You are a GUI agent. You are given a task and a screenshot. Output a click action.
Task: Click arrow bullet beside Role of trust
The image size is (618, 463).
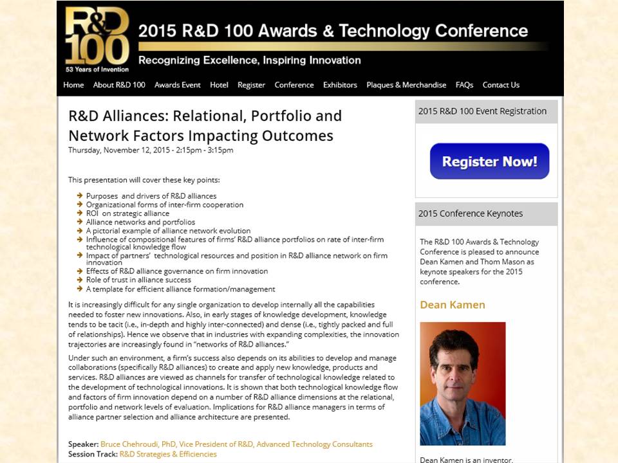point(80,280)
